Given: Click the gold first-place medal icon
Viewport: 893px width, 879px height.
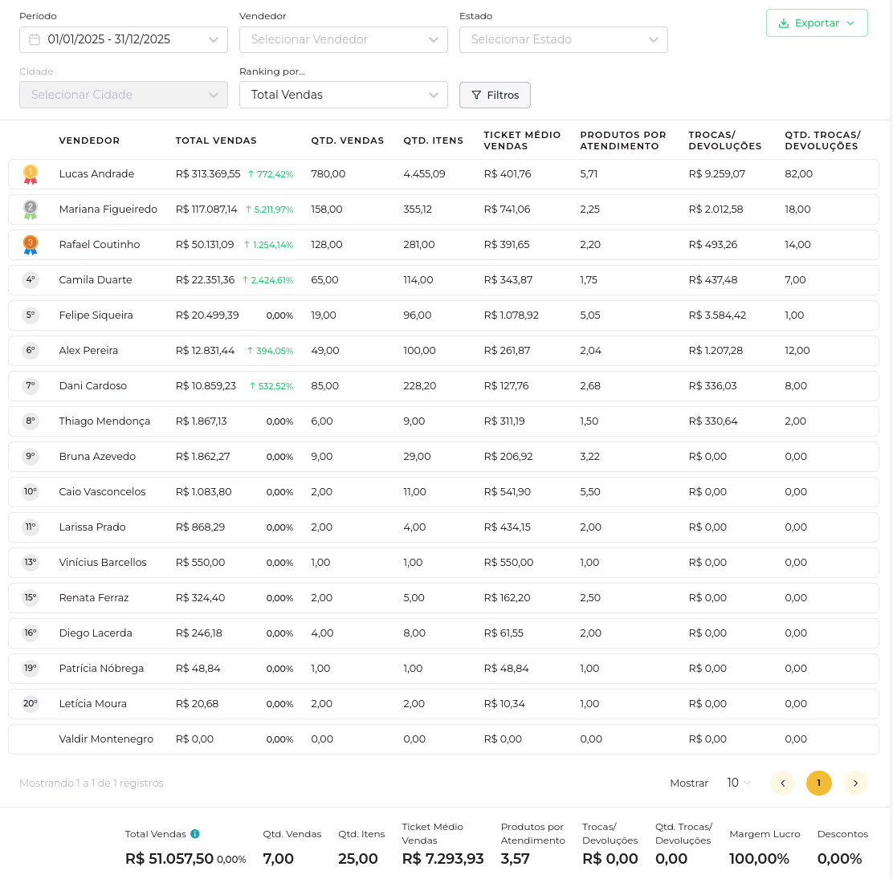Looking at the screenshot, I should (x=31, y=174).
